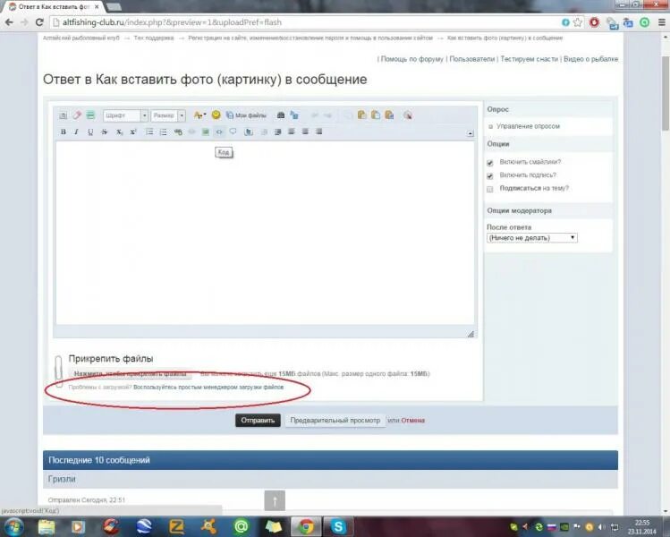Toggle Включить подпись checkbox
The height and width of the screenshot is (537, 670).
490,175
